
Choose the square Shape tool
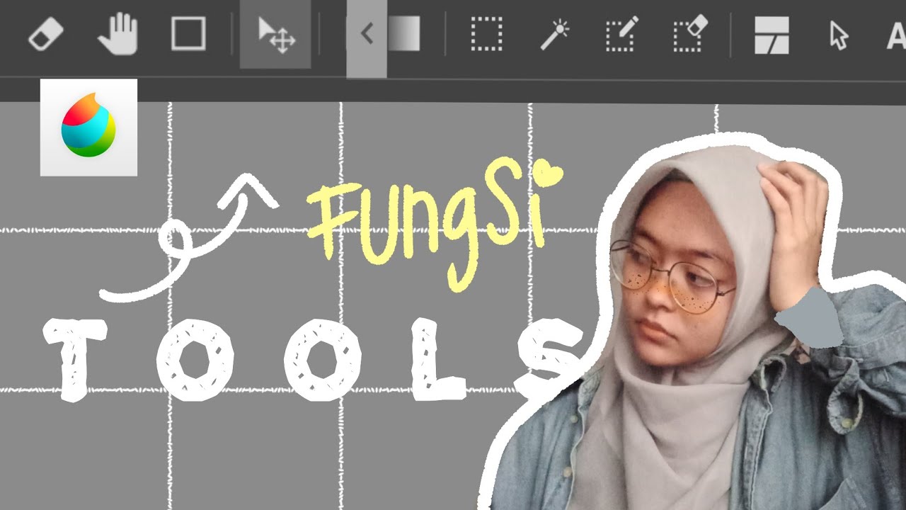[x=188, y=34]
